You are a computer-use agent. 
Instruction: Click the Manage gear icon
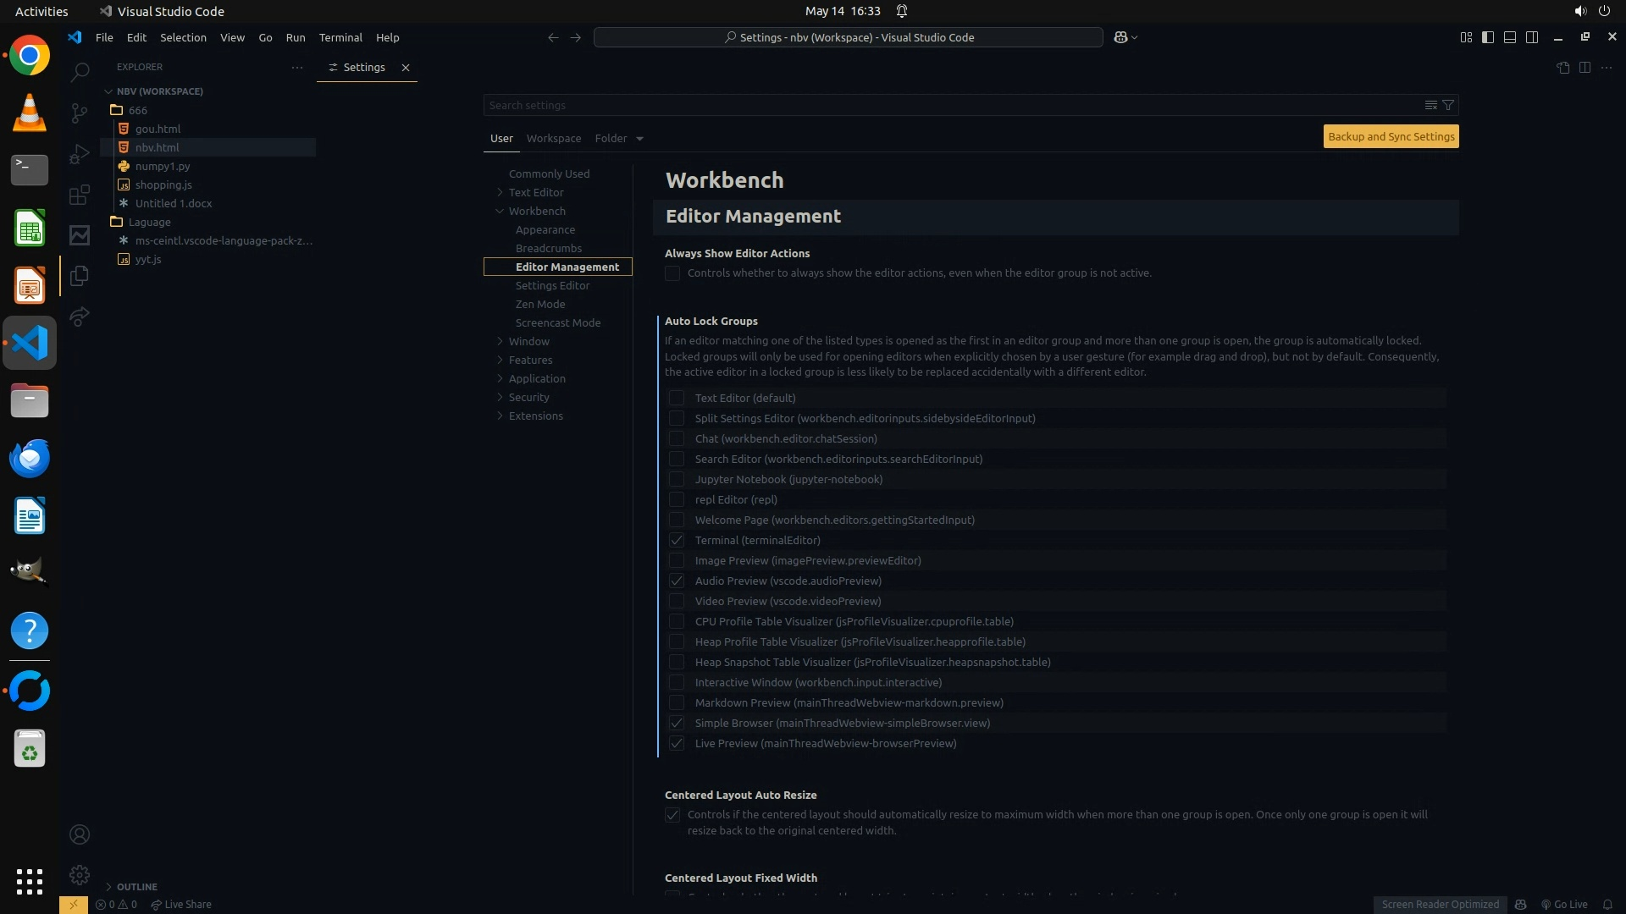tap(80, 874)
